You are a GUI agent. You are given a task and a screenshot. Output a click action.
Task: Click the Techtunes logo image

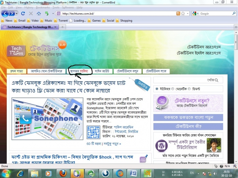click(x=16, y=51)
